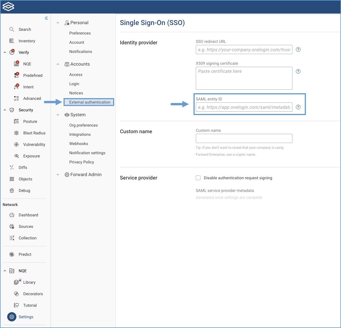
Task: Expand the Forward Admin section
Action: [x=58, y=174]
